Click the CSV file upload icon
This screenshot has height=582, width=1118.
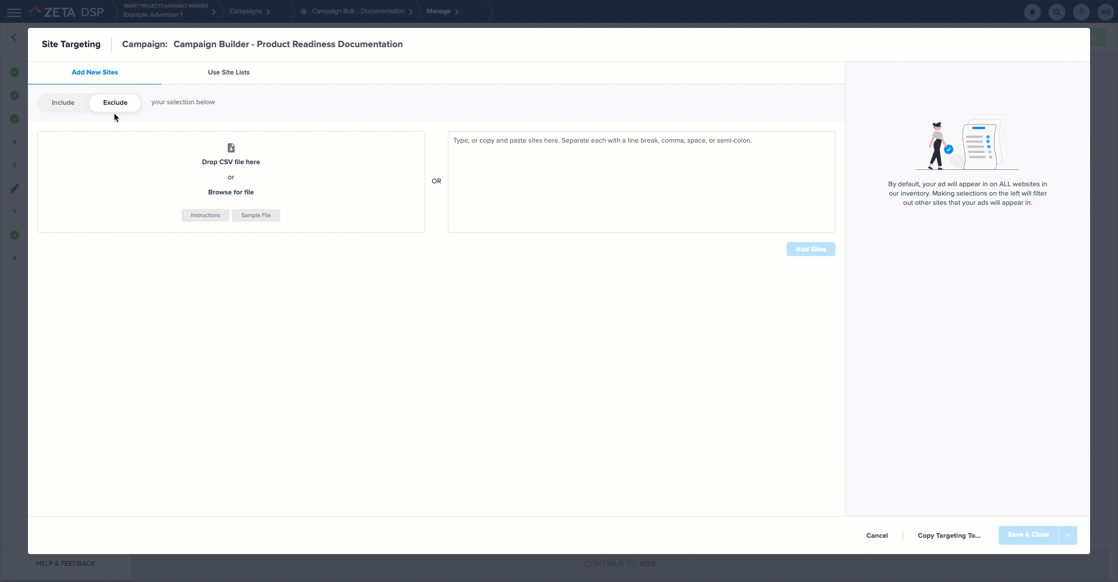pos(231,148)
